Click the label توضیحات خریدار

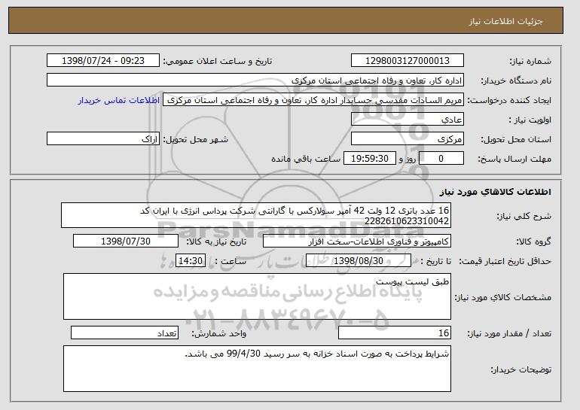click(x=520, y=369)
